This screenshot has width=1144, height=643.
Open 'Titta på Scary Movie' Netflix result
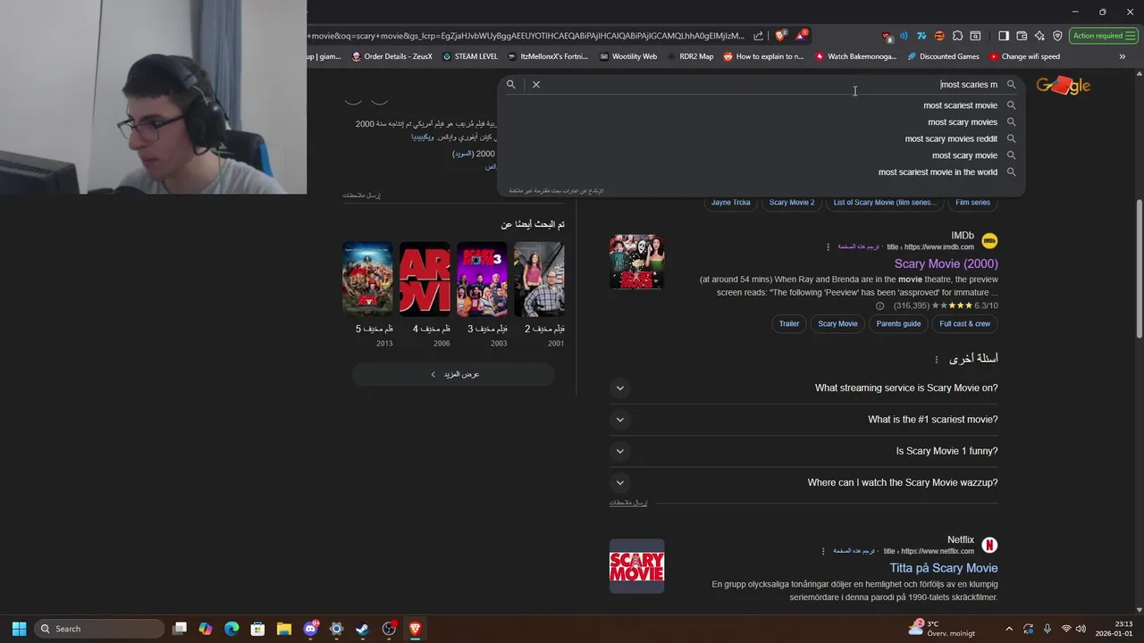[943, 568]
